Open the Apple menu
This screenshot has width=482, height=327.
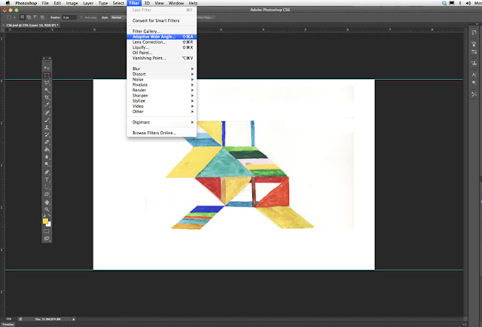pos(8,3)
